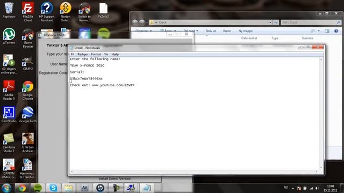Open the Del med dropdown in Explorer

point(191,31)
